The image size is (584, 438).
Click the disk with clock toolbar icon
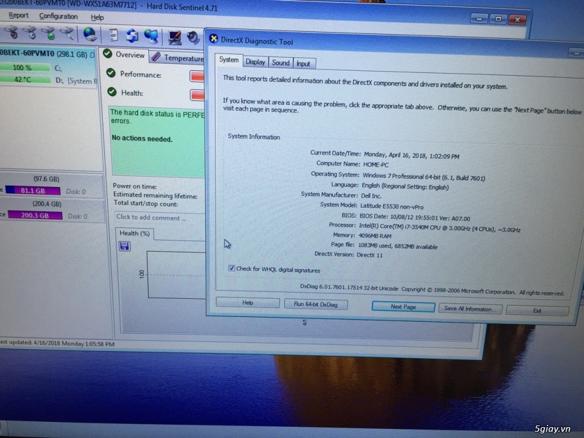coord(30,33)
